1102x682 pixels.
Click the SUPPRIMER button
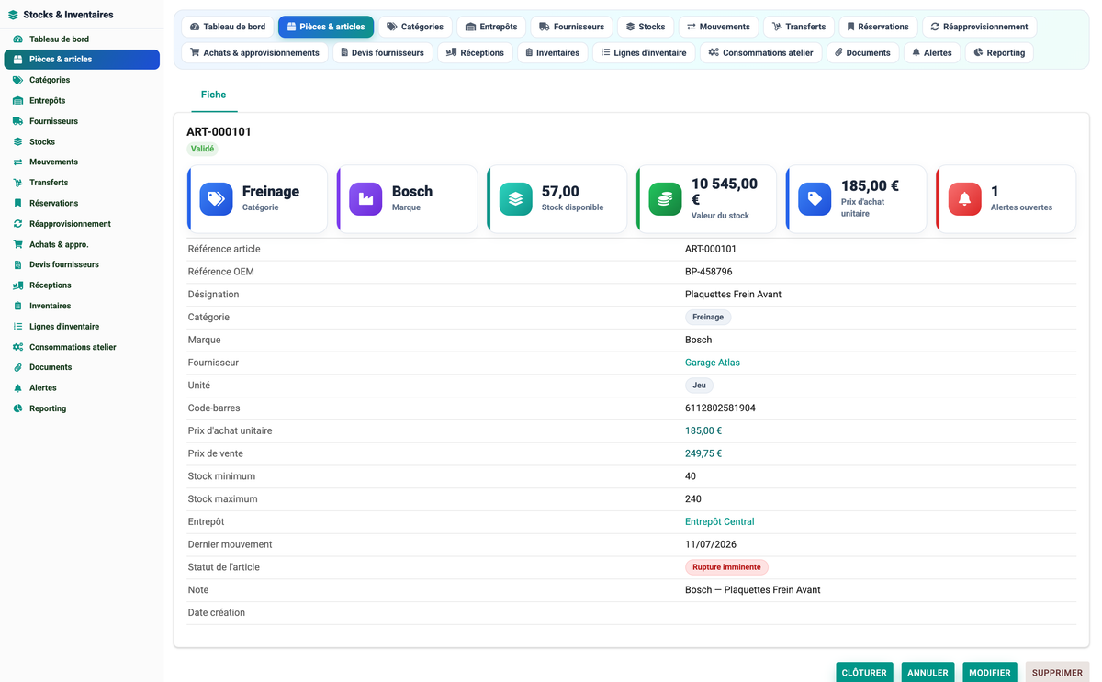pyautogui.click(x=1057, y=673)
